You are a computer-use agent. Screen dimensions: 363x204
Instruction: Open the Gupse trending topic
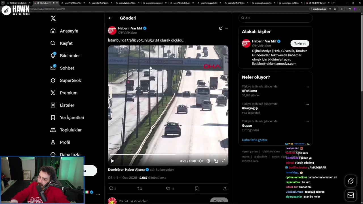point(247,126)
